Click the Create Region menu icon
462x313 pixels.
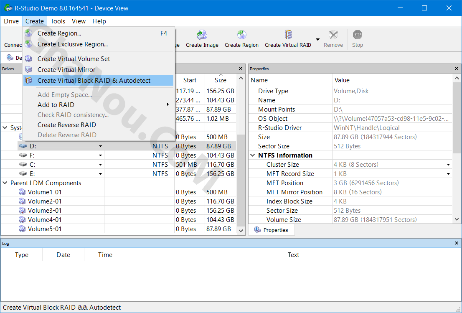pyautogui.click(x=28, y=33)
